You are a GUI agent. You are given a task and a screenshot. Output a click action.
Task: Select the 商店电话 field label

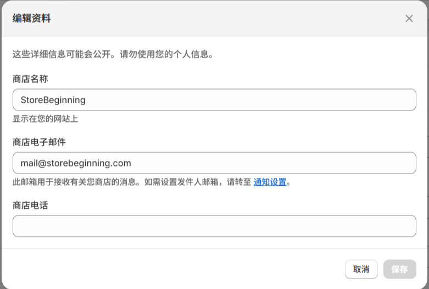pyautogui.click(x=30, y=205)
